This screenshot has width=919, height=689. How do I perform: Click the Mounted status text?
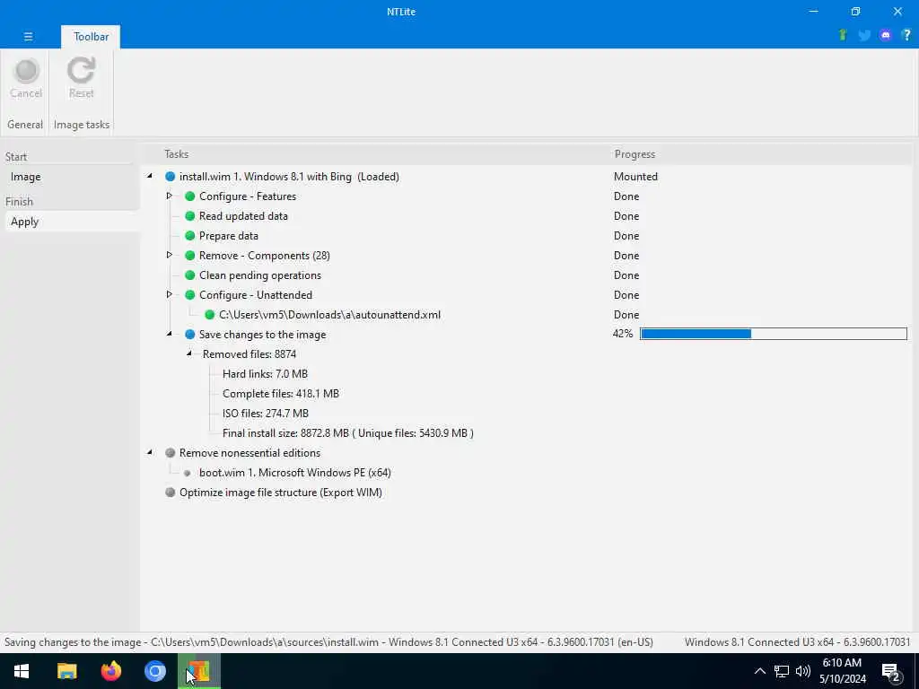click(635, 177)
